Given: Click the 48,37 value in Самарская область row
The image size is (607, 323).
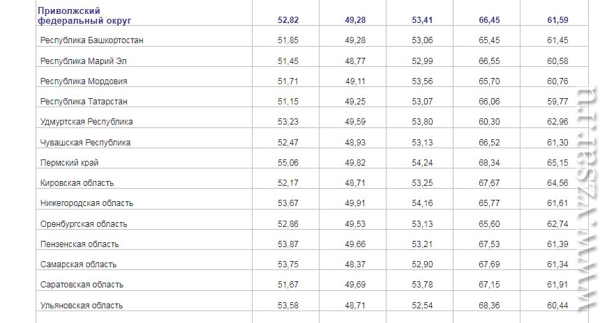Looking at the screenshot, I should (355, 265).
